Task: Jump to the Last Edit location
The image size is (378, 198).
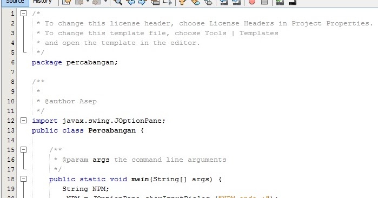Action: point(67,2)
